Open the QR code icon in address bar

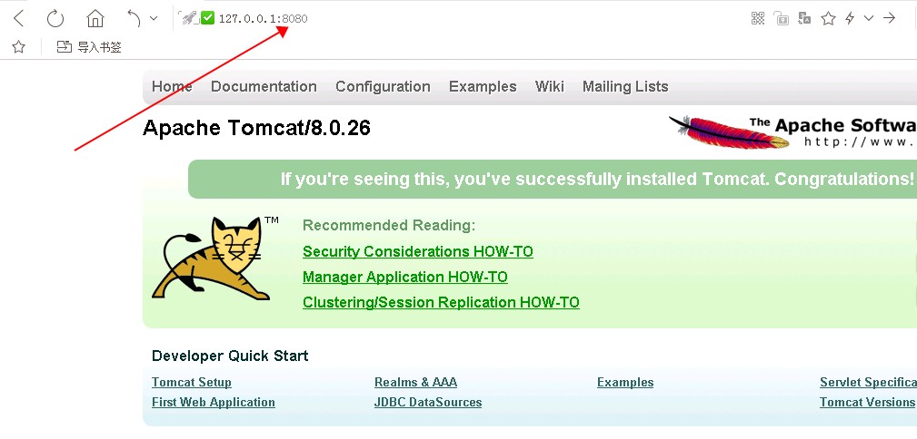coord(758,18)
